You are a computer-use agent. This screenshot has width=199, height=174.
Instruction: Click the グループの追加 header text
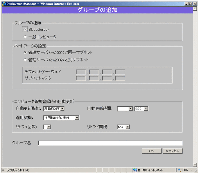97,10
